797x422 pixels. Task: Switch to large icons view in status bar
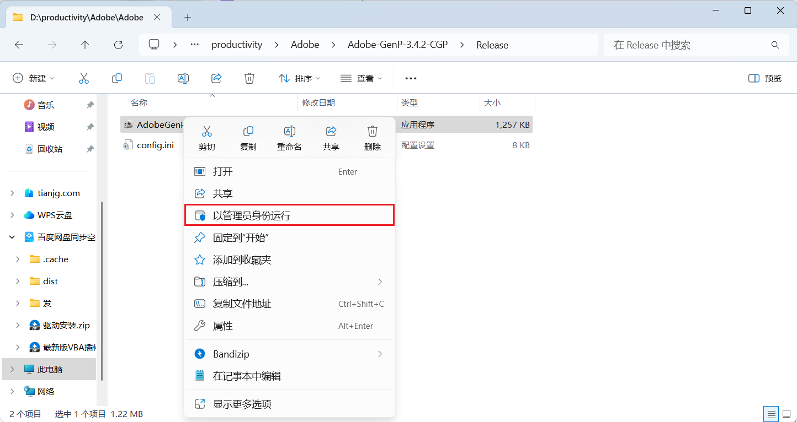(x=787, y=414)
